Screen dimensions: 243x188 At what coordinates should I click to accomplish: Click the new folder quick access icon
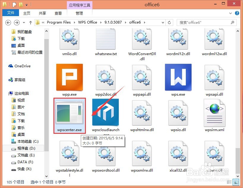21,5
